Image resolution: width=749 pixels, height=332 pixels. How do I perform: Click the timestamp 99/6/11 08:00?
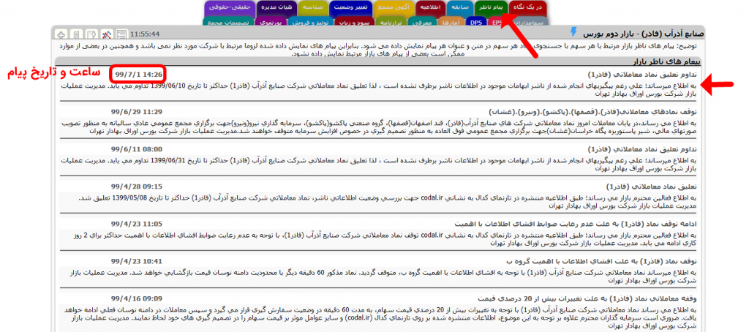click(x=137, y=149)
